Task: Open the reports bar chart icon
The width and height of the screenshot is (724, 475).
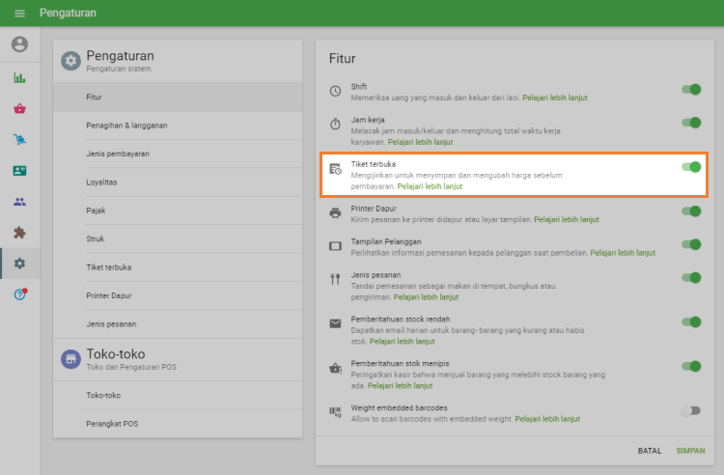Action: coord(19,77)
